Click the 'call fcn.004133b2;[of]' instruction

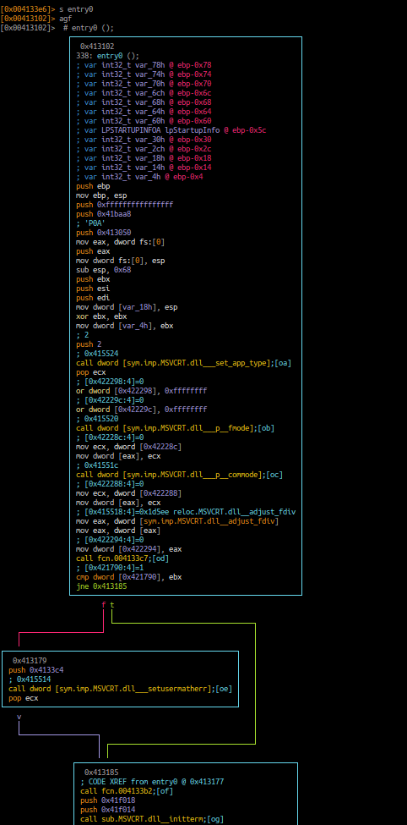tap(127, 791)
